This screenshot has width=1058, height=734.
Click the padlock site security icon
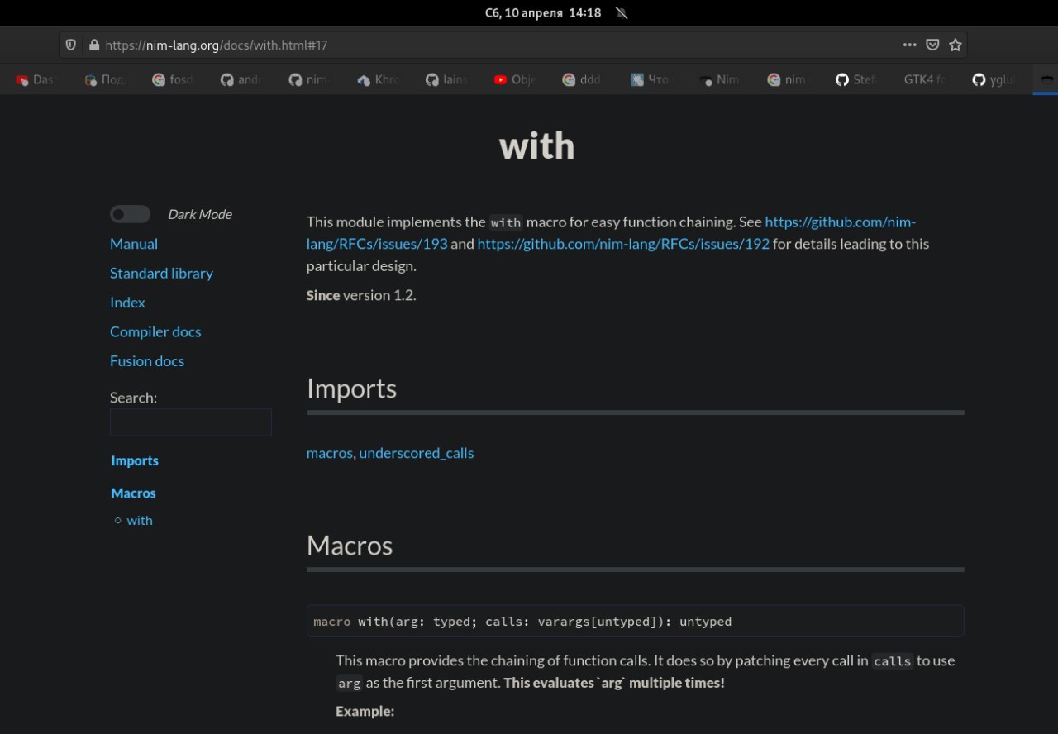[x=93, y=45]
